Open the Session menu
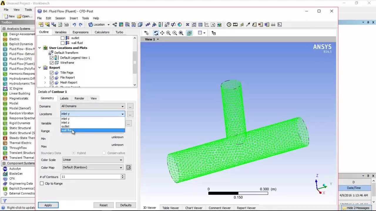 click(x=60, y=18)
